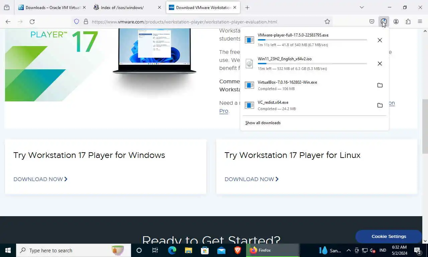This screenshot has width=428, height=257.
Task: Open Task View on taskbar
Action: click(x=155, y=250)
